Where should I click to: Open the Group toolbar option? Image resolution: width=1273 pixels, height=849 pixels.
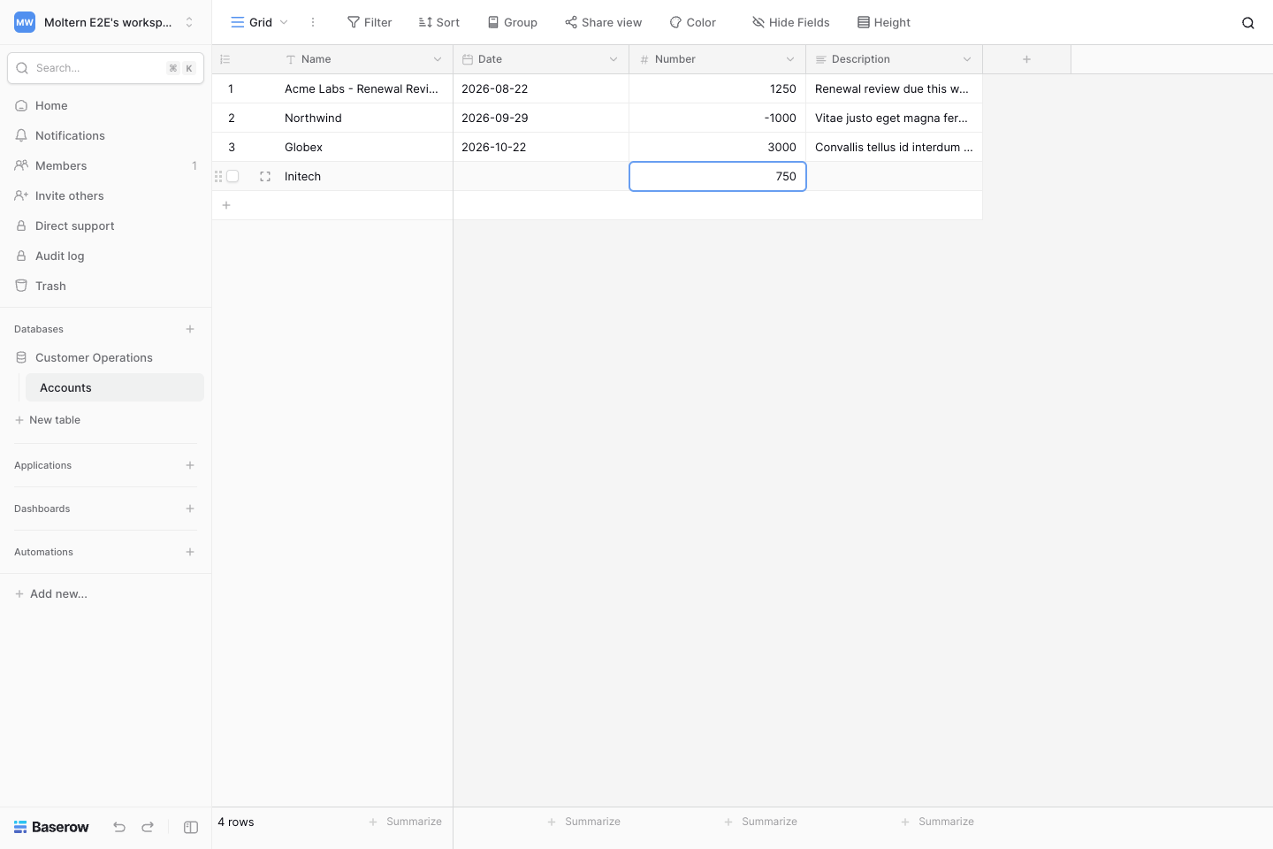(x=513, y=22)
